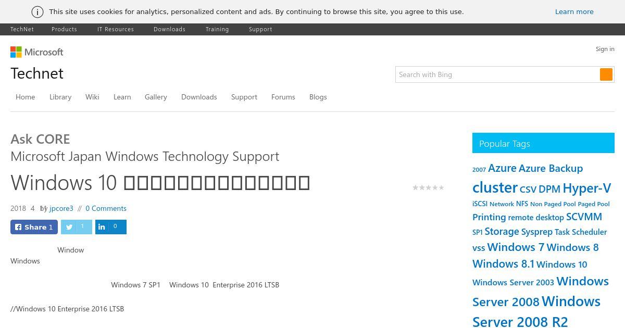Rate the article with the stars
The width and height of the screenshot is (625, 328).
click(428, 187)
